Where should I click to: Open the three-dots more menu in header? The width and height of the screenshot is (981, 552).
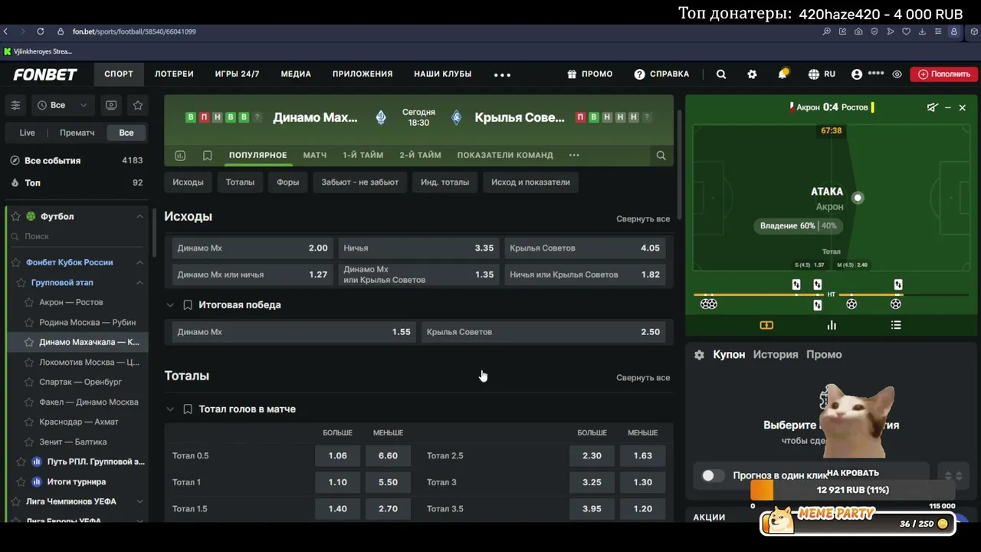[502, 74]
